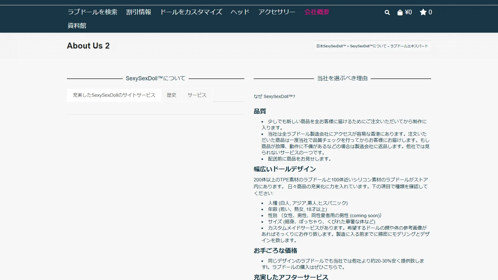The height and width of the screenshot is (280, 498).
Task: Click the paragraph starting 200体以上のTPE素材
Action: [341, 187]
